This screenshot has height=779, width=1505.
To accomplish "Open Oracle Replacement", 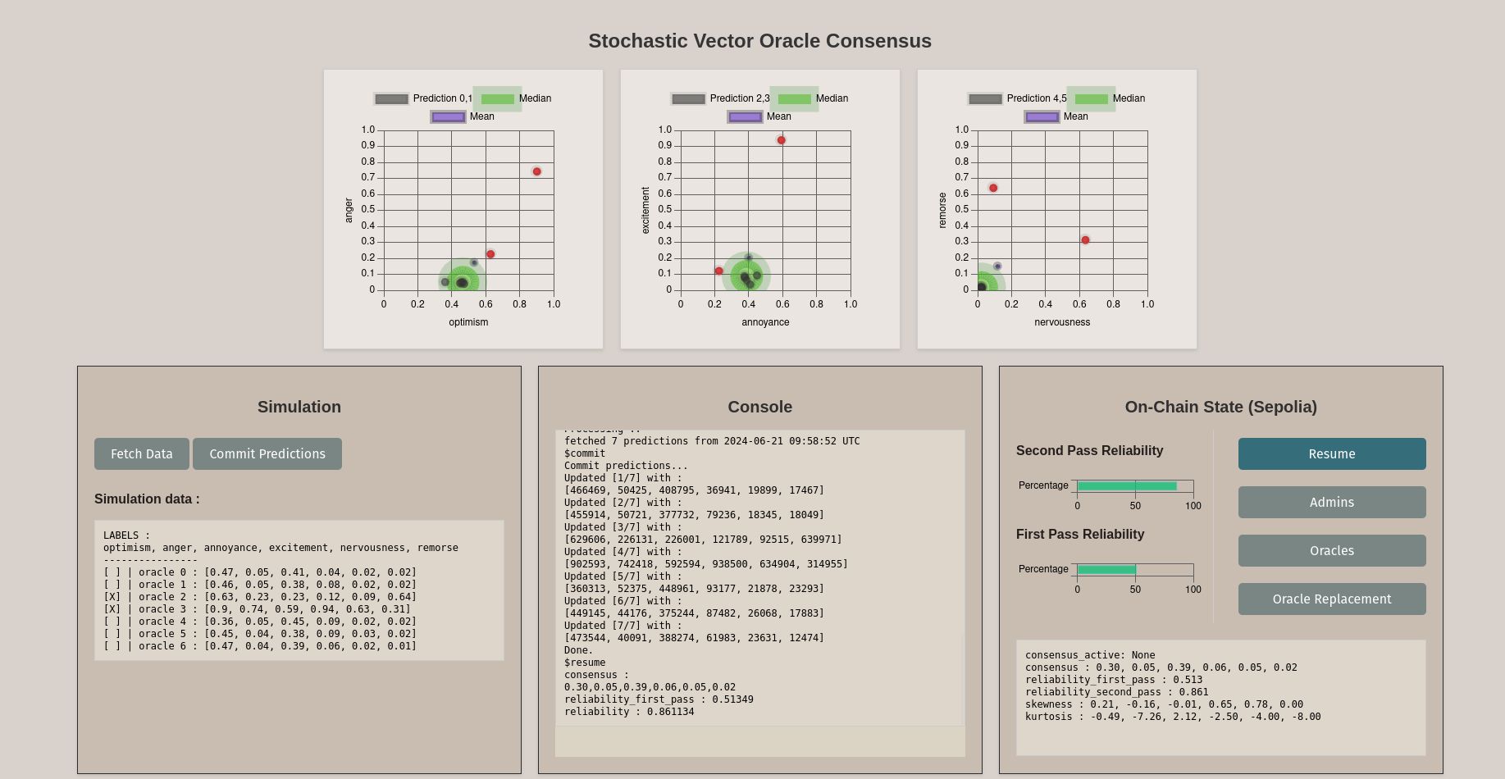I will click(x=1332, y=599).
